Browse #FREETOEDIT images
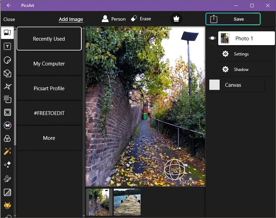This screenshot has width=276, height=218. coord(49,113)
